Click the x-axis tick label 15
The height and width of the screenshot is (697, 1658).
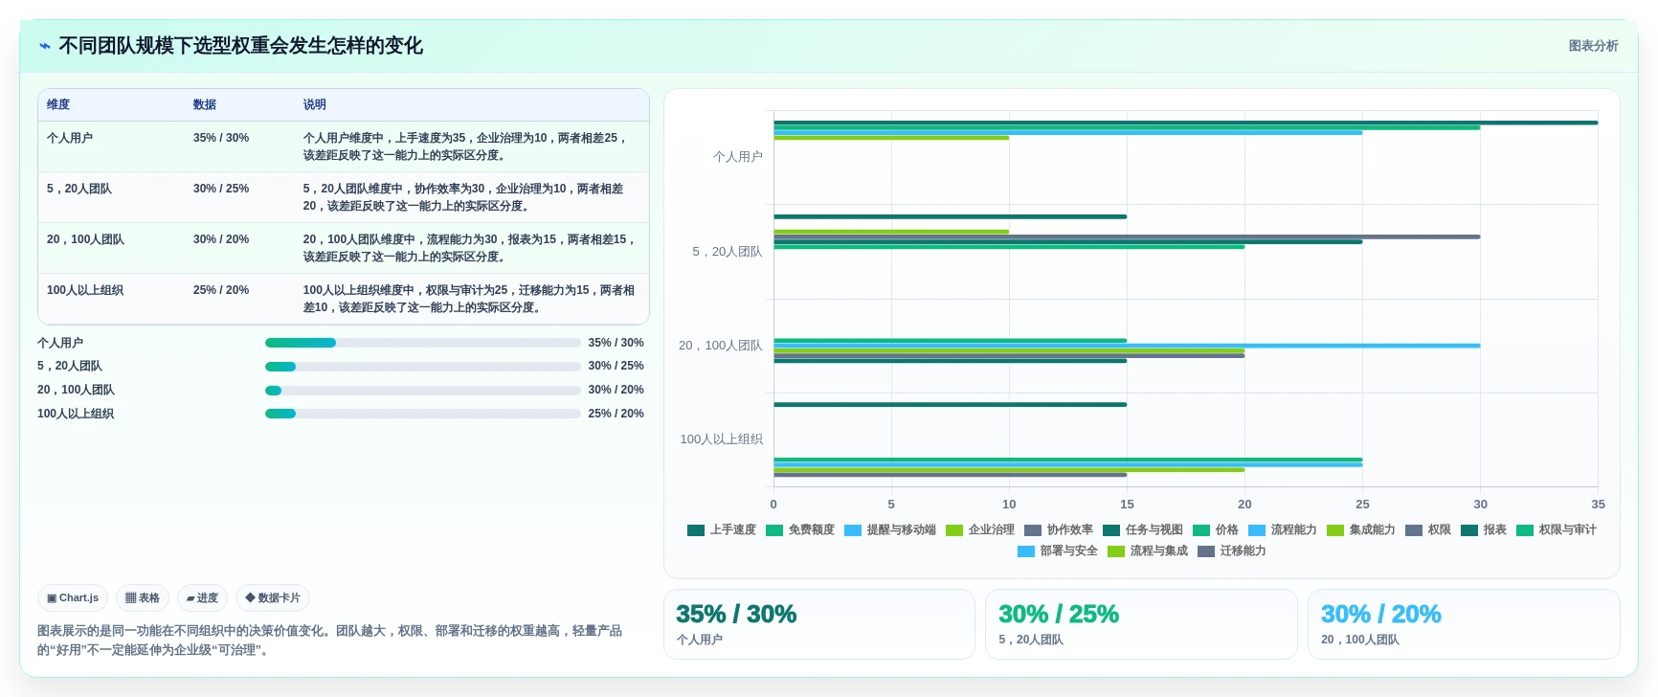(1127, 505)
